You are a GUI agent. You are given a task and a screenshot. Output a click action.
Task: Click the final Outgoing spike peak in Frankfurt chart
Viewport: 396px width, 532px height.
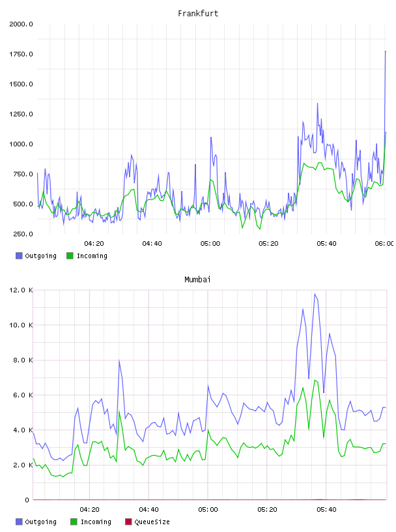pos(386,52)
